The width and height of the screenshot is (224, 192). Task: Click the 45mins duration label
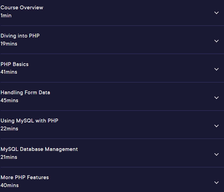9,100
